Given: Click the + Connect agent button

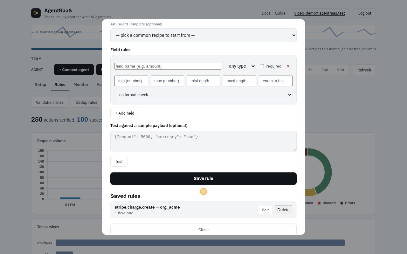Looking at the screenshot, I should coord(74,70).
